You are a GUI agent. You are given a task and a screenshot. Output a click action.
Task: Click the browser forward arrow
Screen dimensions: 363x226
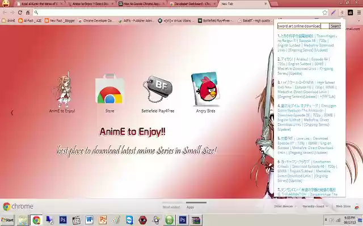[x=12, y=12]
